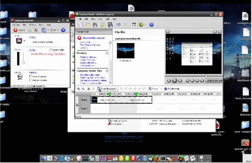Click Record the screen link in Task List

[94, 38]
